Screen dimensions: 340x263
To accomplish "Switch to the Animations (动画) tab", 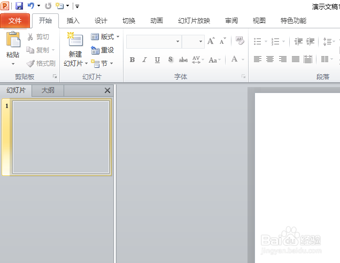I will [x=157, y=21].
